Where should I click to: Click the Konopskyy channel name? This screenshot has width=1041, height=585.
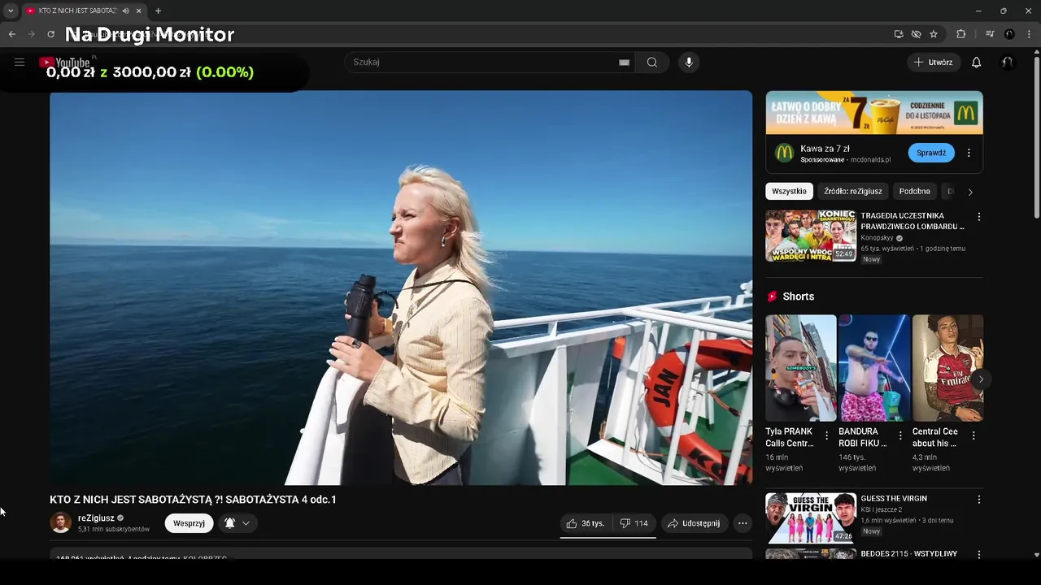[x=877, y=238]
